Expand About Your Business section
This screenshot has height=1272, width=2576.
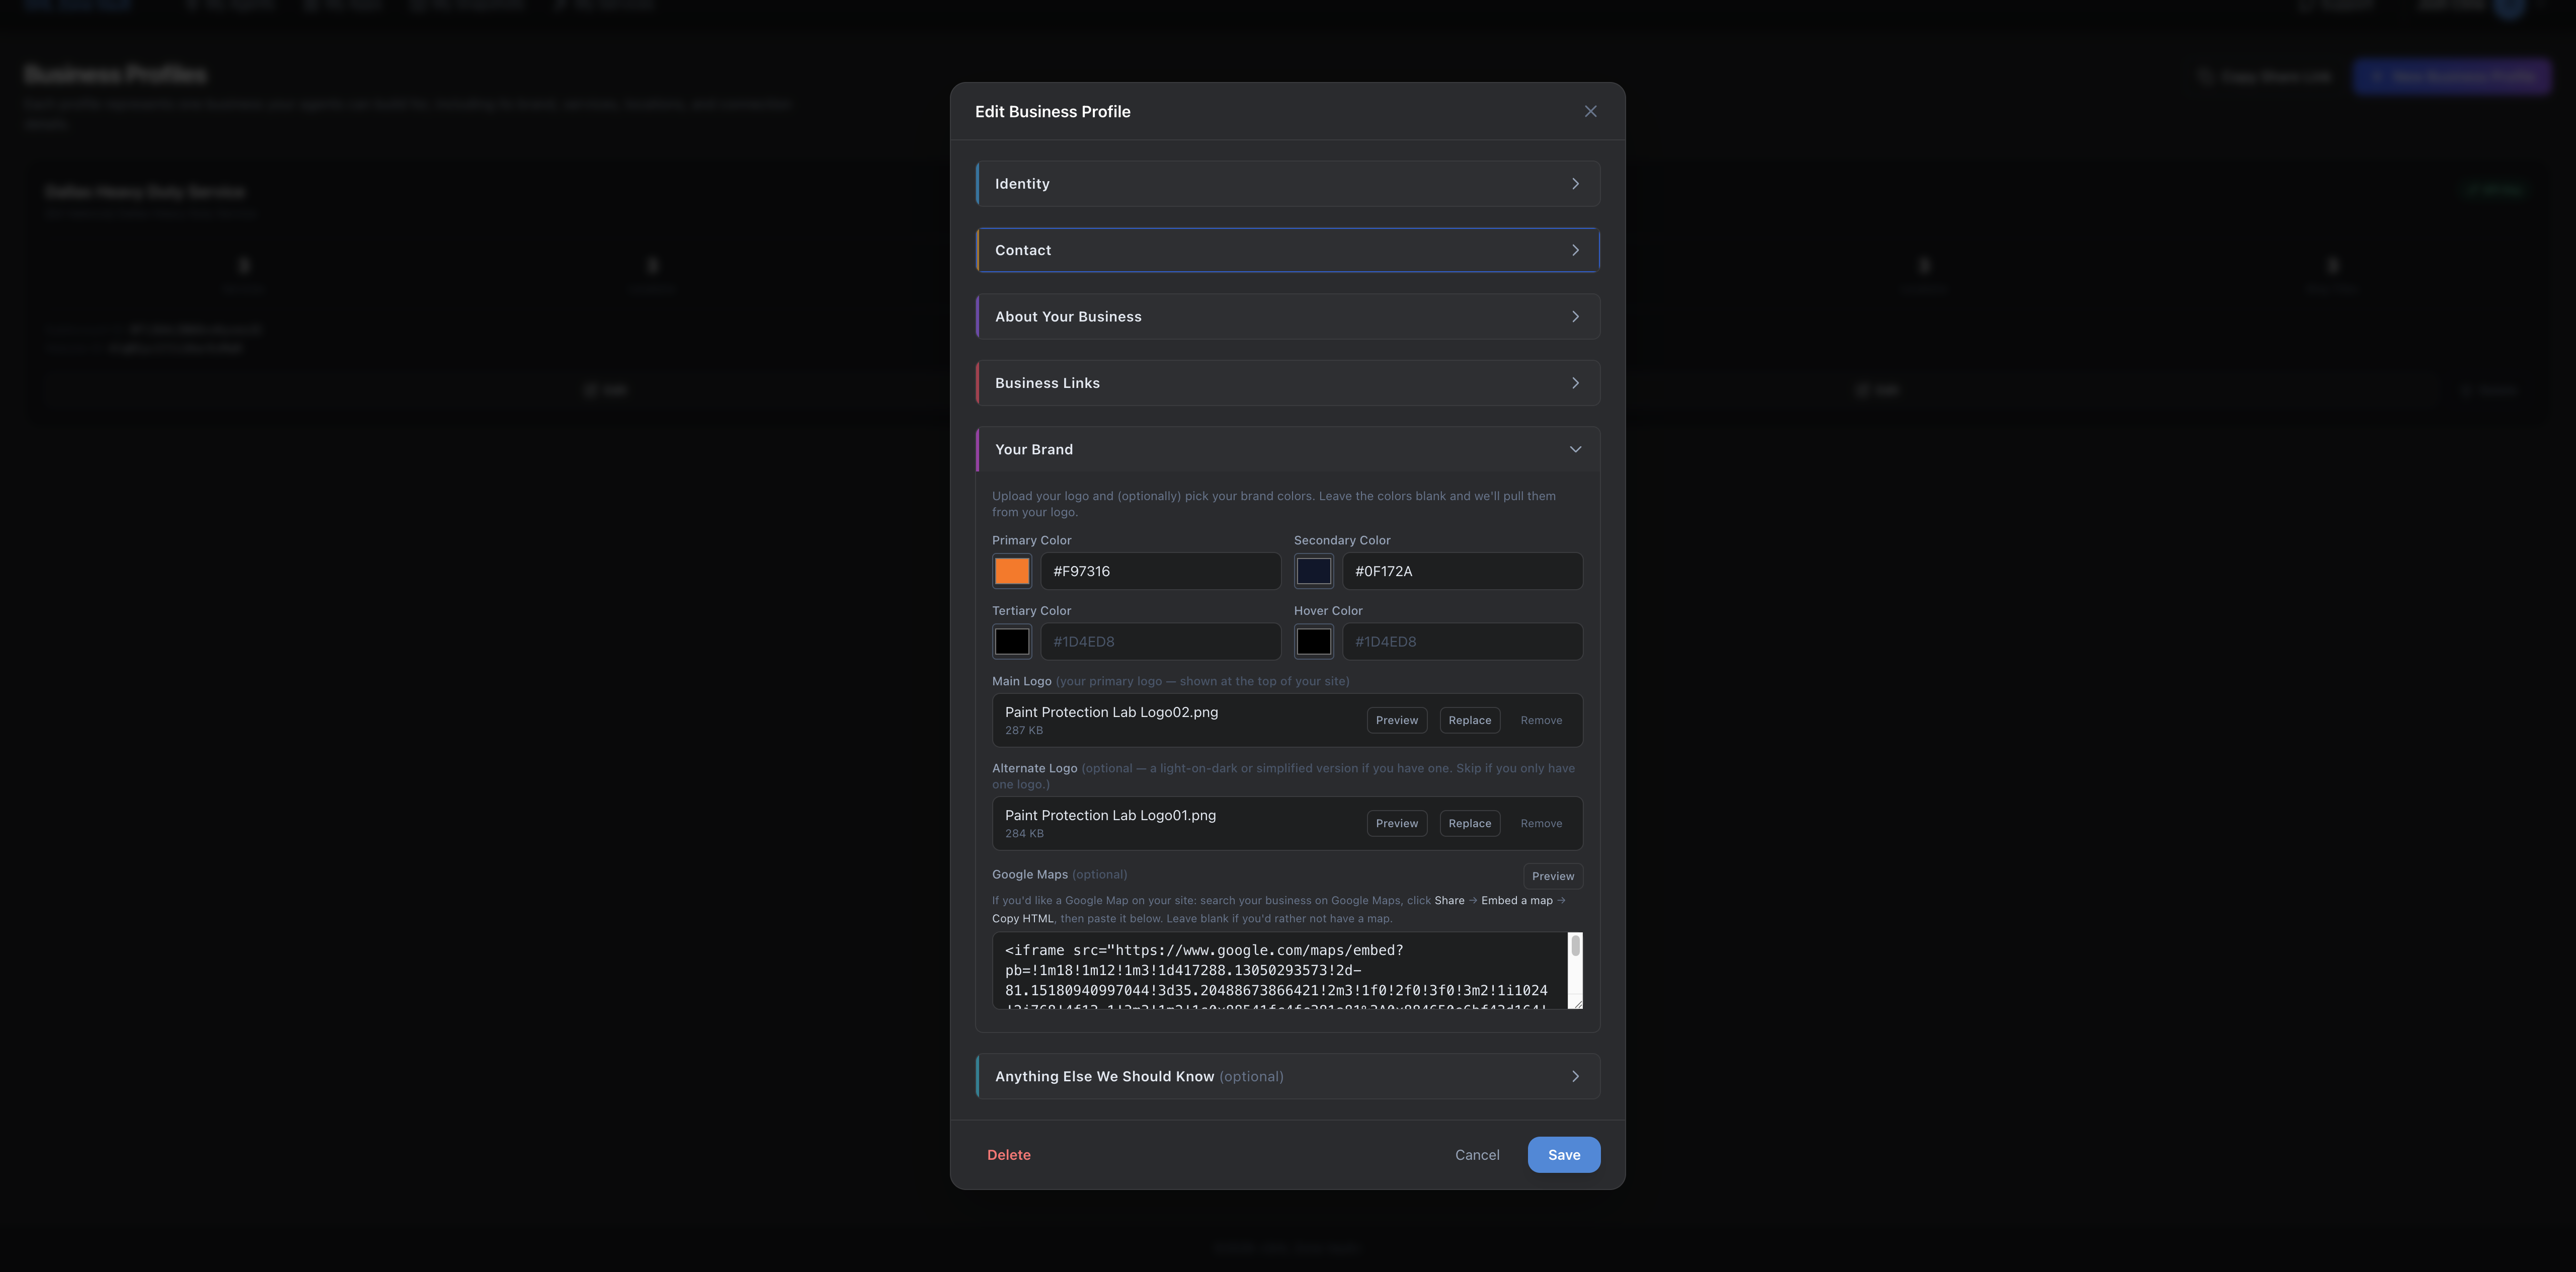tap(1287, 317)
